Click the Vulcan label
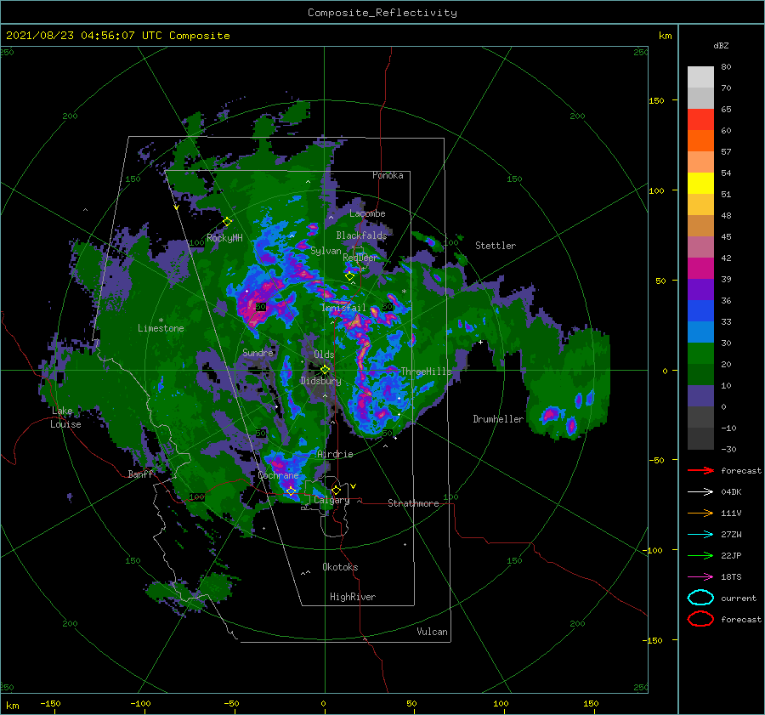The height and width of the screenshot is (715, 765). tap(433, 632)
